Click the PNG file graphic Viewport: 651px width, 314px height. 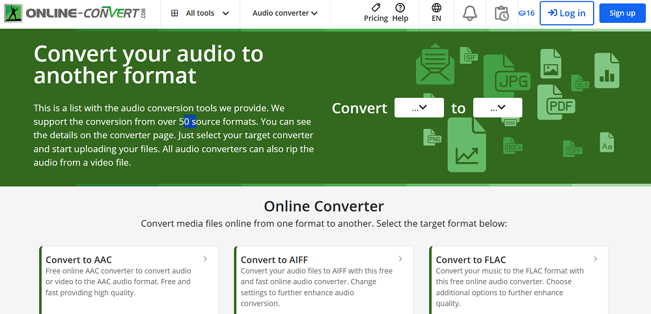point(432,137)
